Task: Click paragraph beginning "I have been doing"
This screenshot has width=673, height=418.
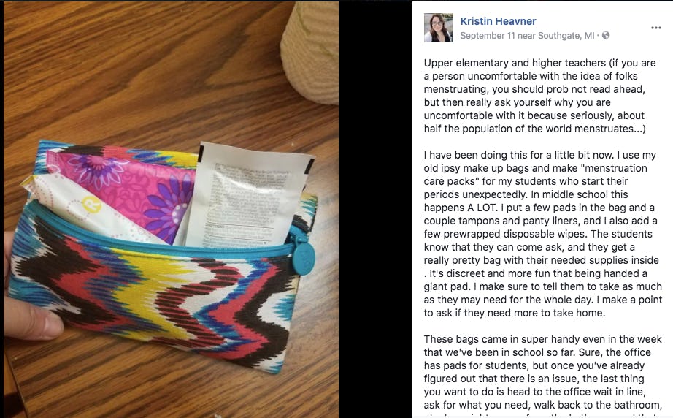Action: 543,234
